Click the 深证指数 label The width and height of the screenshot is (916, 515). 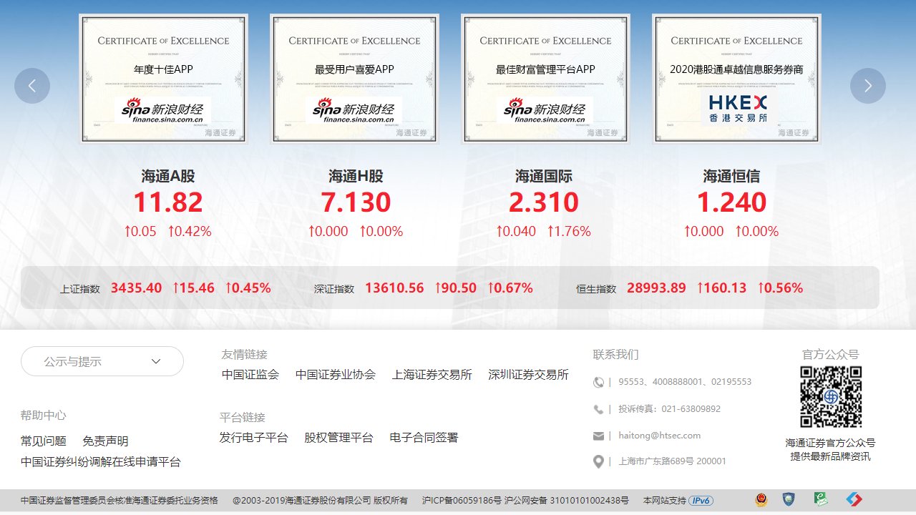tap(334, 289)
